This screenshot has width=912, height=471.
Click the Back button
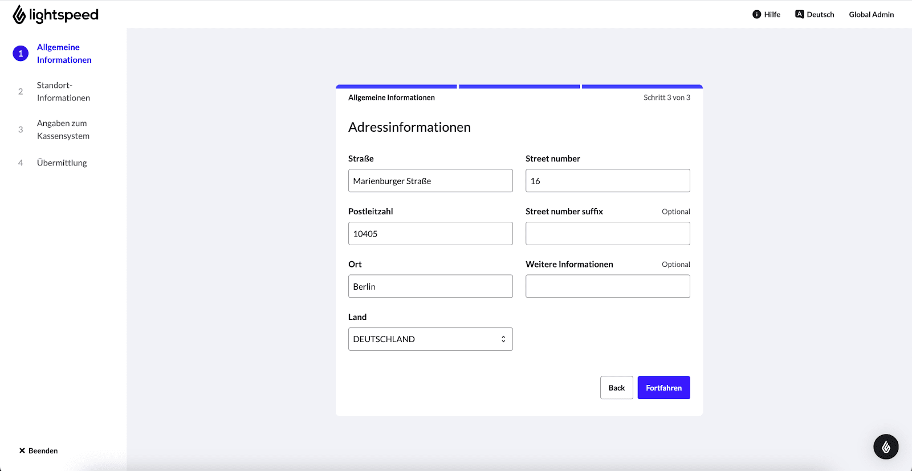point(616,388)
